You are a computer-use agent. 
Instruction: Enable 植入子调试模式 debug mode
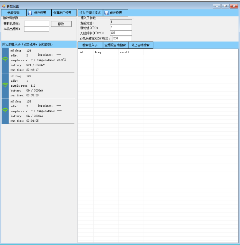coord(90,13)
